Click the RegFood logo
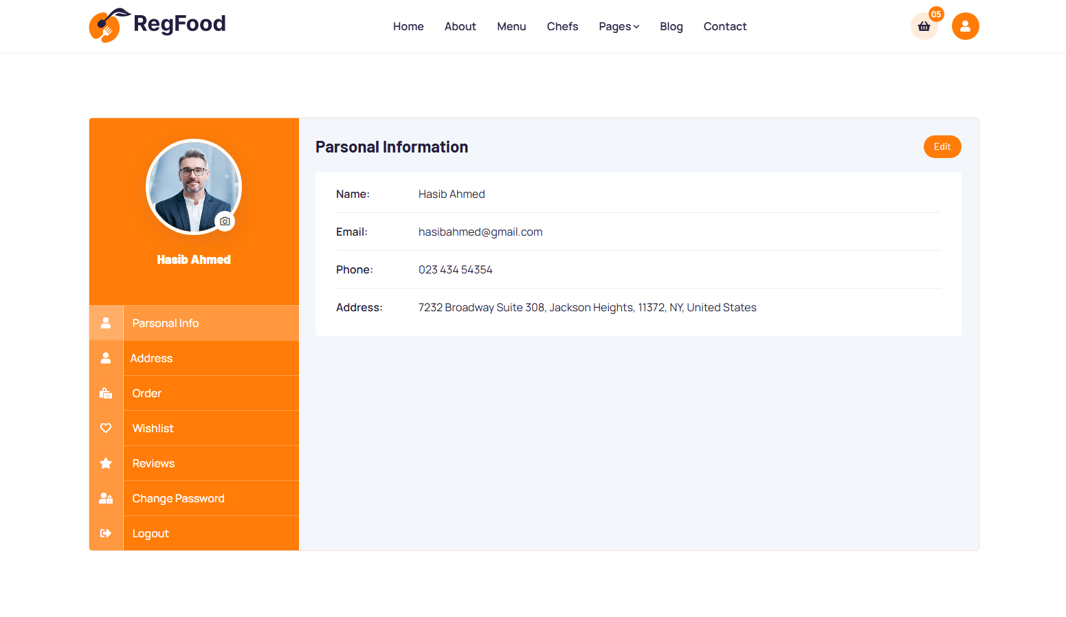This screenshot has width=1066, height=617. click(157, 25)
